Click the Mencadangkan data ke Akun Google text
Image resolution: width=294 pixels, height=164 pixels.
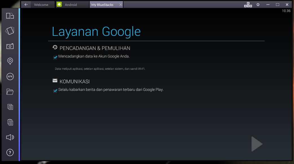coord(94,56)
